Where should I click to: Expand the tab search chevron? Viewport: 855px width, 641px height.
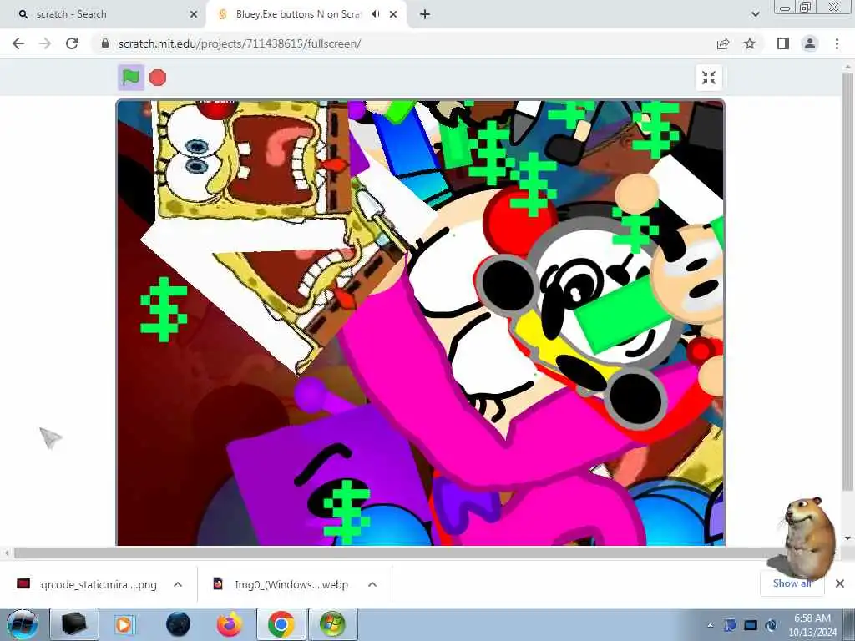[755, 14]
